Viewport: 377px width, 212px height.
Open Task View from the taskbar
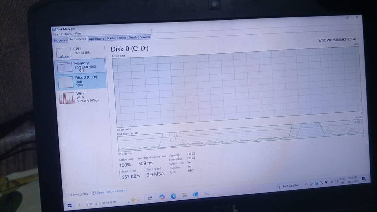tap(150, 198)
